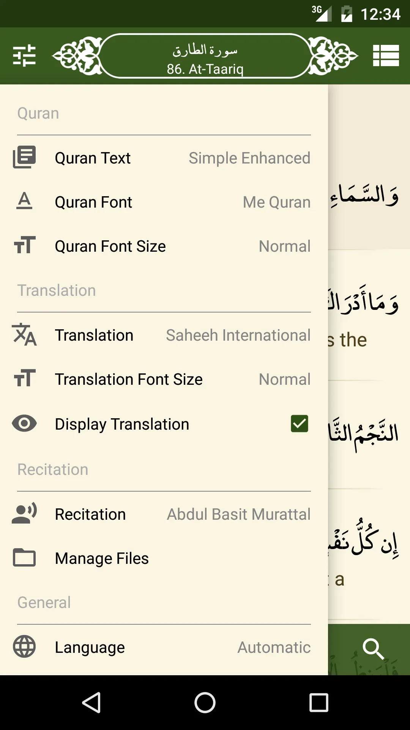The height and width of the screenshot is (730, 410).
Task: Tap the settings sliders icon in header
Action: coord(24,56)
